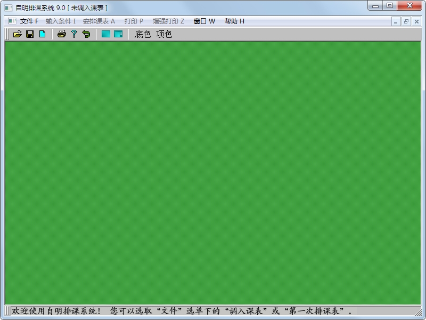426x320 pixels.
Task: Click the printer toolbar icon
Action: (62, 34)
